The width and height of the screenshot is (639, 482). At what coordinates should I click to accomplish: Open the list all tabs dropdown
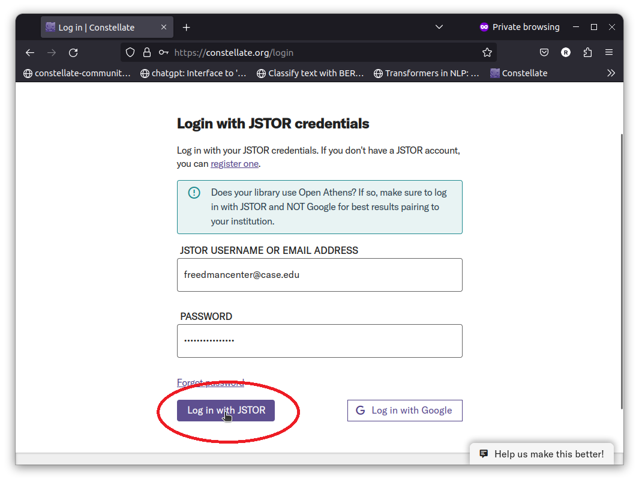(x=439, y=27)
